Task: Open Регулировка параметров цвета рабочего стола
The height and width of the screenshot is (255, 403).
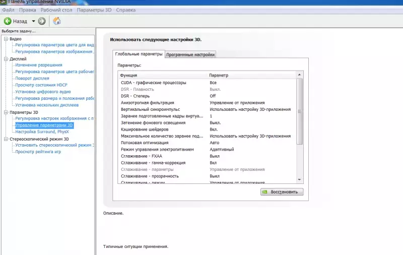Action: tap(54, 72)
